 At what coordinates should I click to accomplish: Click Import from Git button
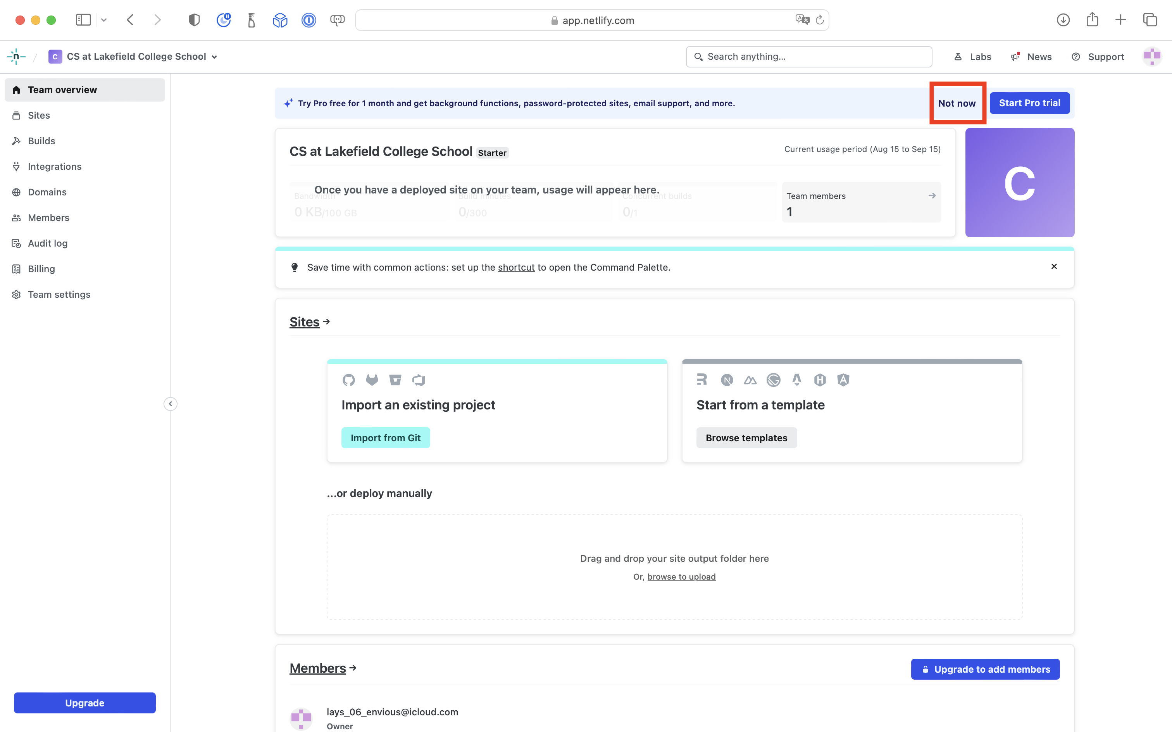pos(385,438)
